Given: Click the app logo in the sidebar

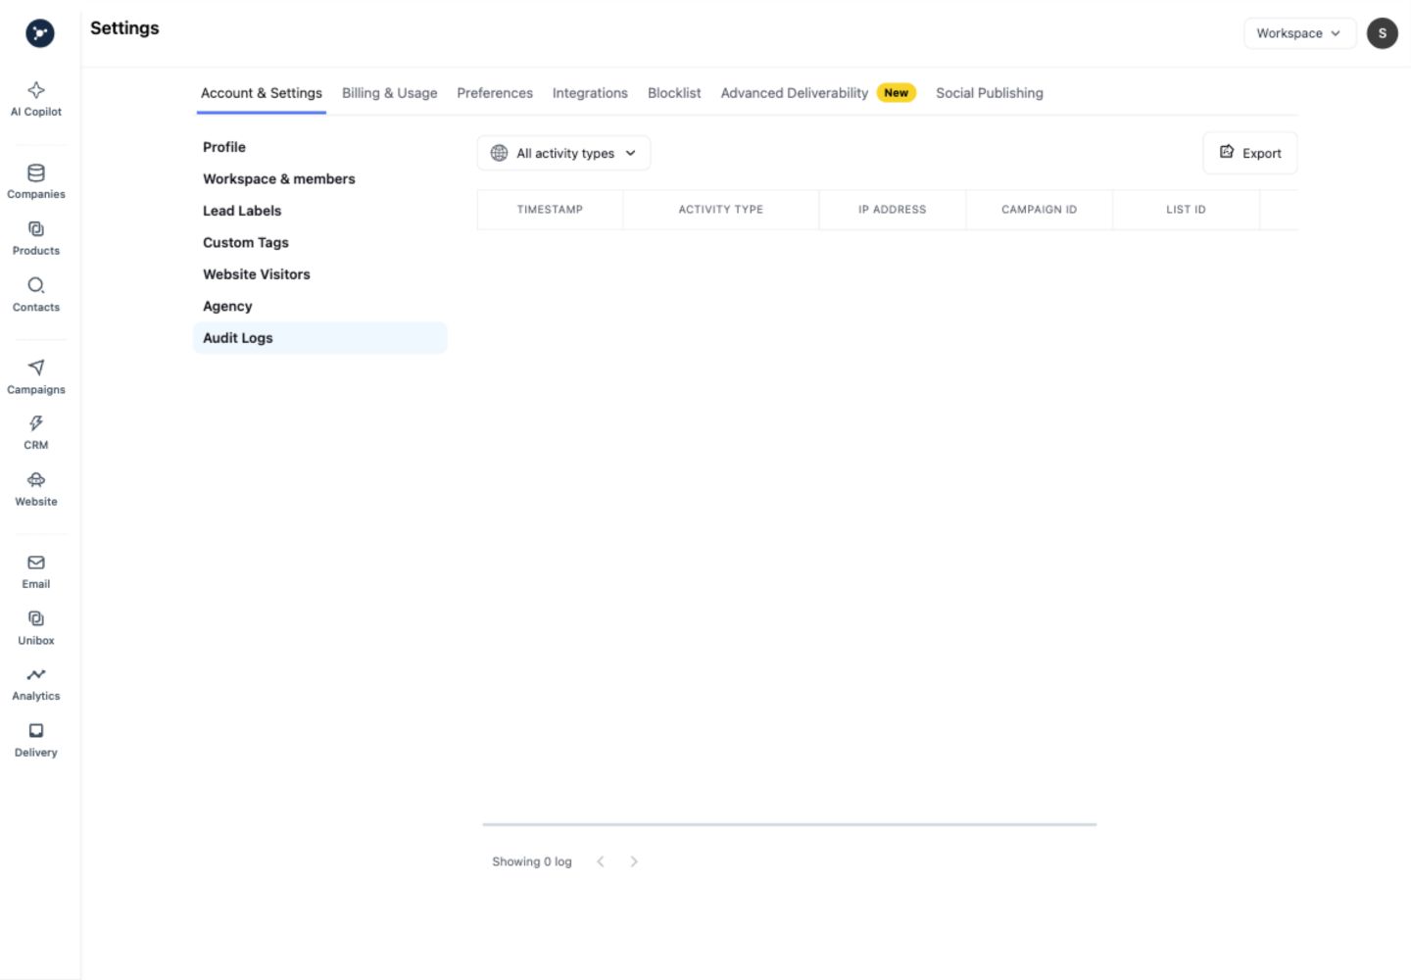Looking at the screenshot, I should pyautogui.click(x=39, y=33).
